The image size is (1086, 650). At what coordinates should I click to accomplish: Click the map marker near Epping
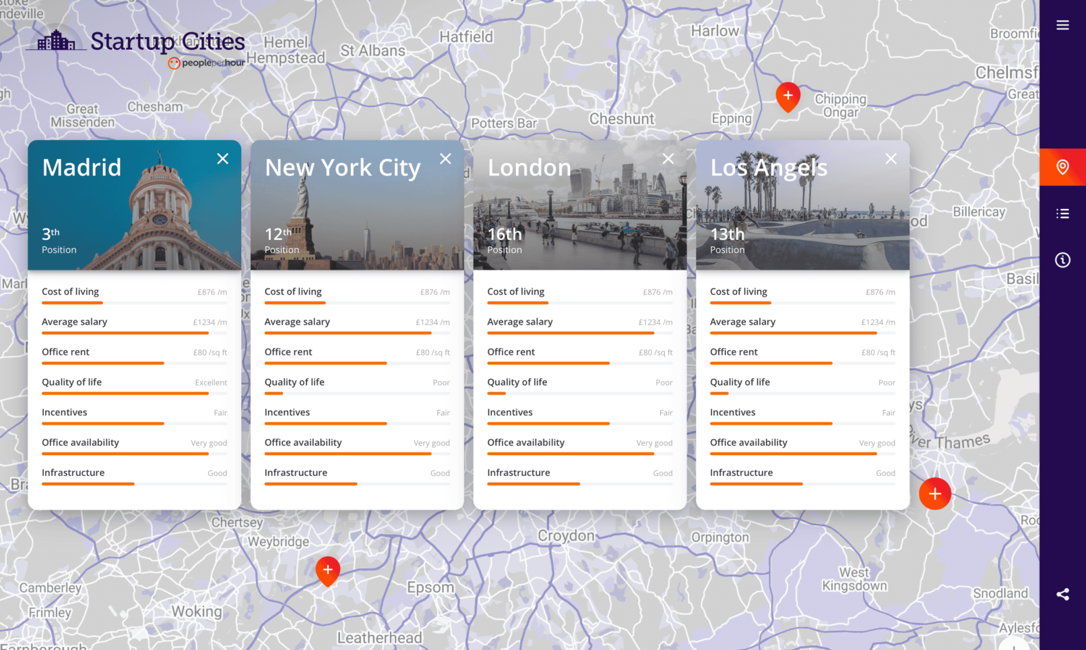(788, 96)
